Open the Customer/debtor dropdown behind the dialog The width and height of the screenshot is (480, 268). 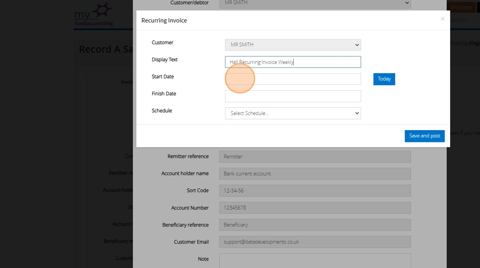(x=315, y=3)
